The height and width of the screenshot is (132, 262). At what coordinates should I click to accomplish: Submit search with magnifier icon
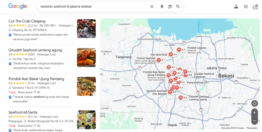coord(178,6)
